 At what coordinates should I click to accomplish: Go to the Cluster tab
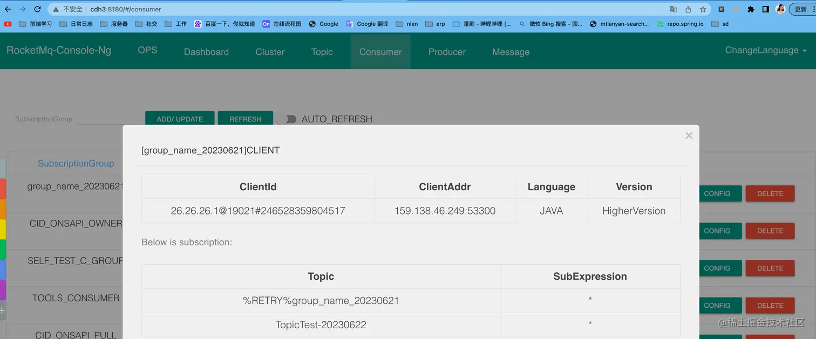pos(270,52)
